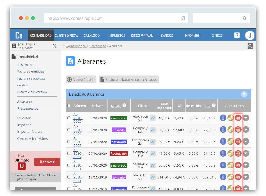
Task: Go to Presupuestos in the sidebar
Action: pos(28,108)
